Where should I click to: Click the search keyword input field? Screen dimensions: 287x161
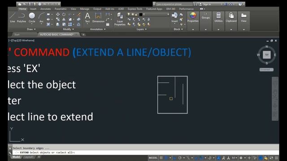[x=174, y=4]
